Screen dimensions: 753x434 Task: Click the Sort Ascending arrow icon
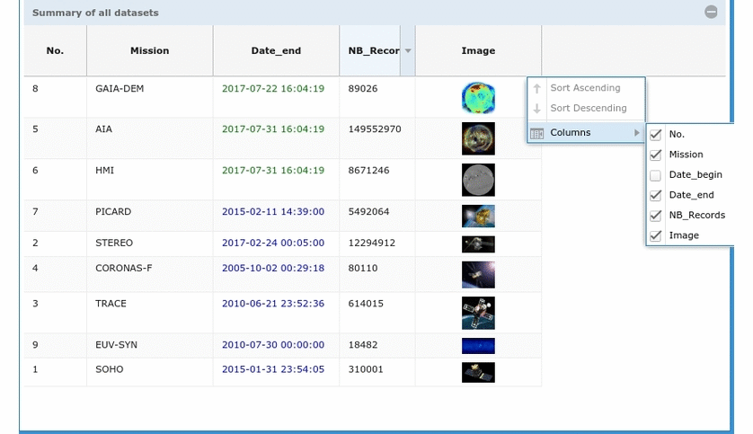(x=537, y=88)
